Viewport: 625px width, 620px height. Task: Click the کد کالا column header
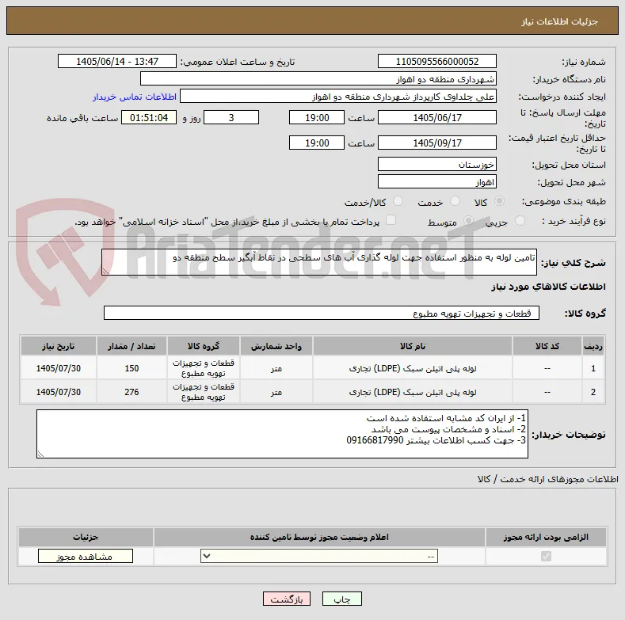547,346
